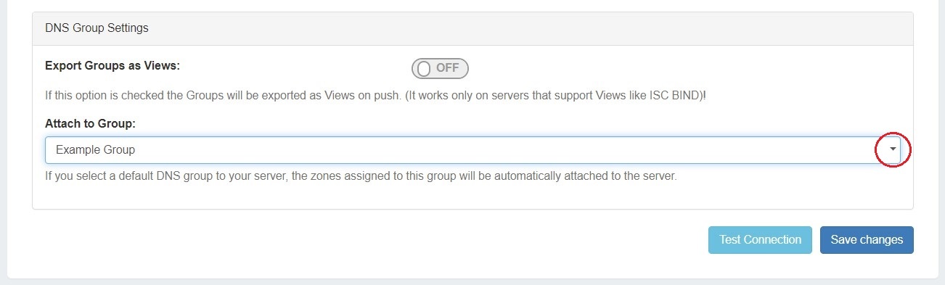Test the server connection
Viewport: 945px width, 285px height.
click(x=760, y=240)
